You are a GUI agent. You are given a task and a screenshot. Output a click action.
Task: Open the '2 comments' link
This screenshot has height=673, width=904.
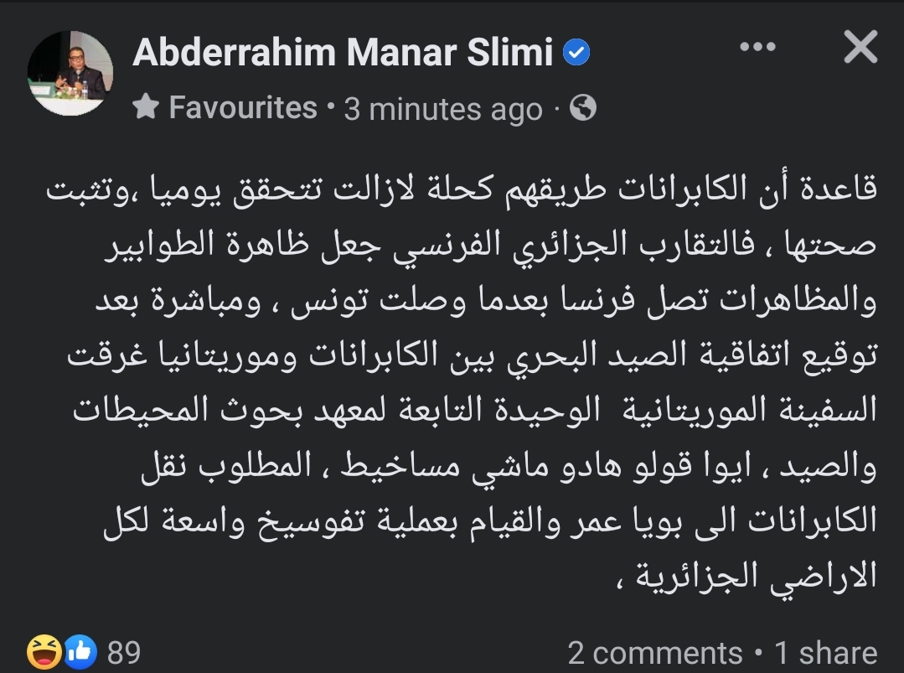tap(655, 652)
